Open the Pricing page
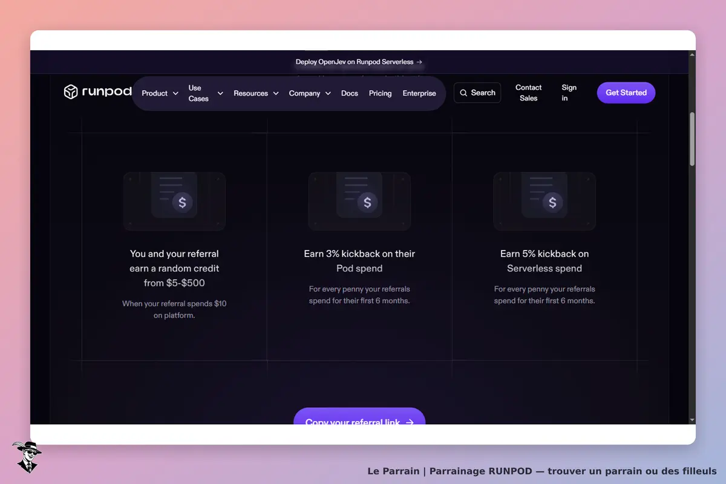This screenshot has width=726, height=484. [381, 93]
